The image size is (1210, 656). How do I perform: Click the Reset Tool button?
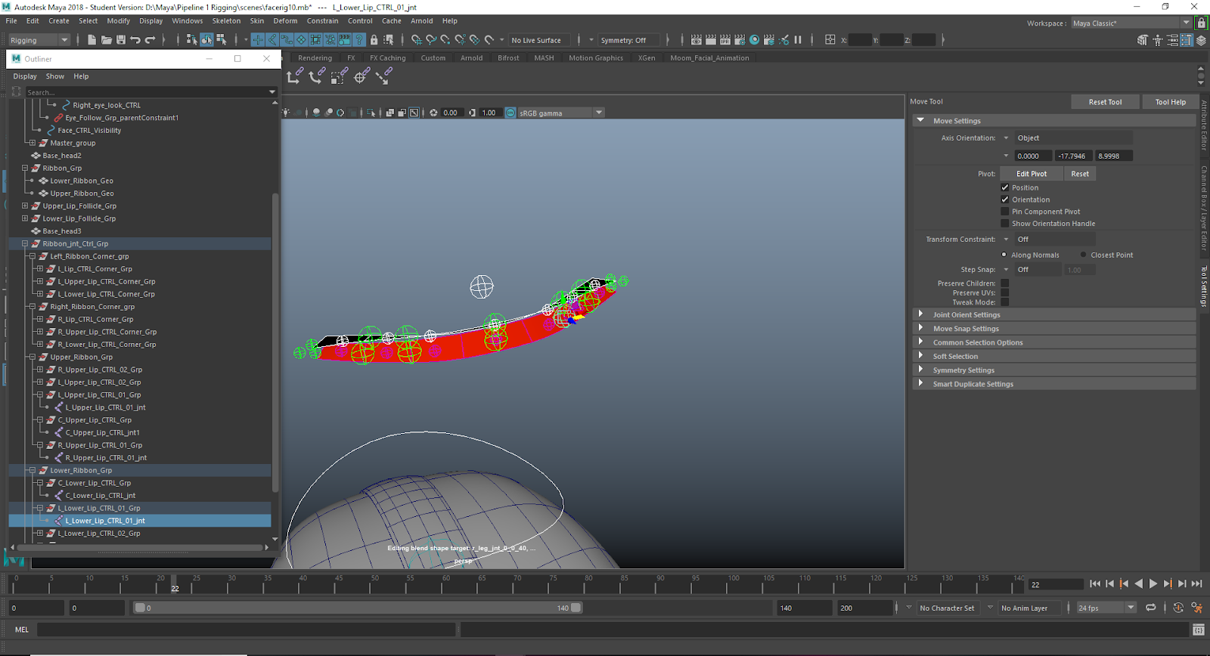click(1105, 102)
